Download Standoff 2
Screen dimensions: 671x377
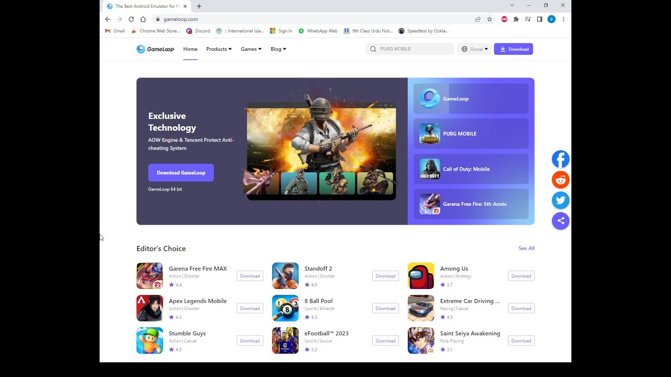tap(385, 276)
